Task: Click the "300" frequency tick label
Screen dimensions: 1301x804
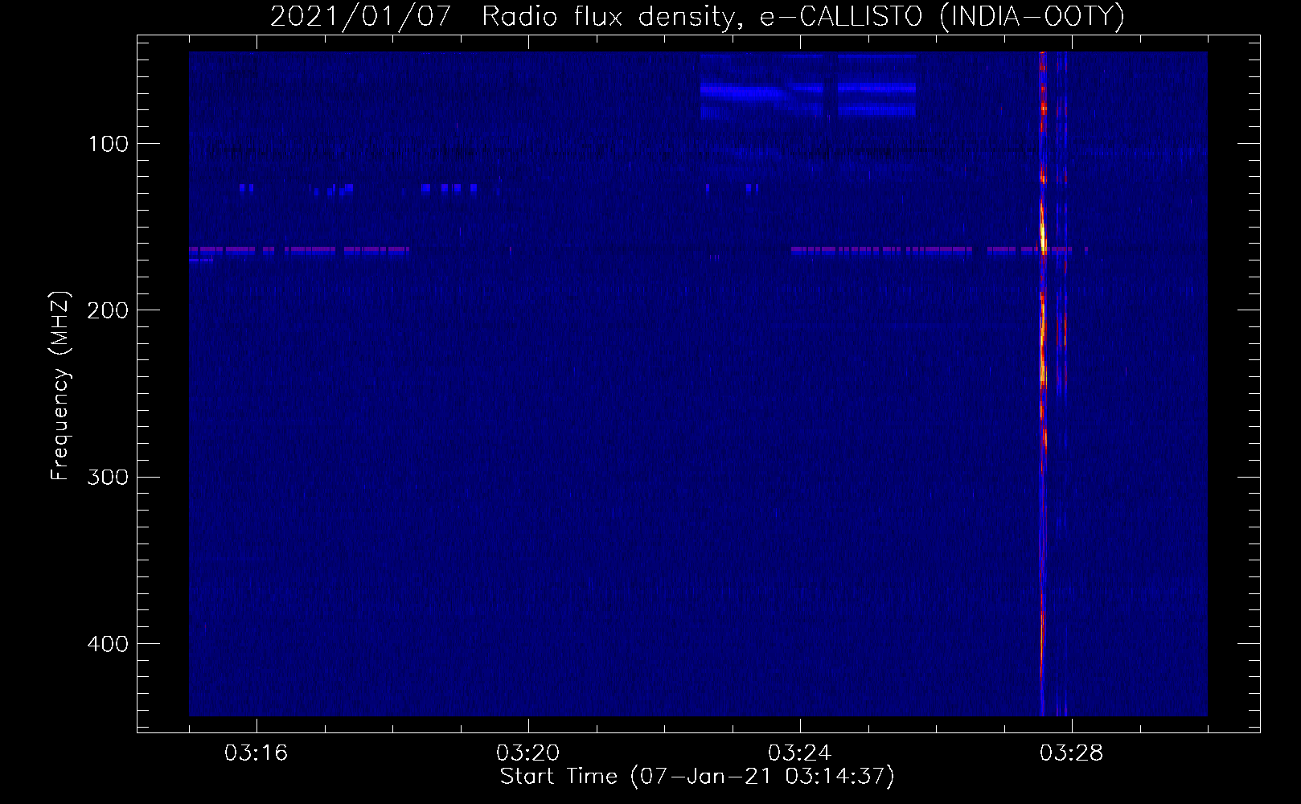Action: pos(108,478)
